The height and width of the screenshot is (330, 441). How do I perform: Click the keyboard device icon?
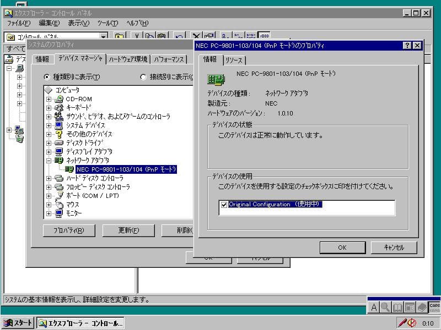coord(58,107)
